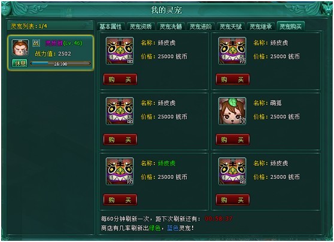Select the 灵宠继承 tab

click(x=261, y=26)
